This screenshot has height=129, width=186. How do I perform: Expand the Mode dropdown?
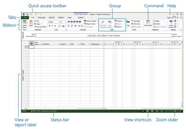pos(122,27)
